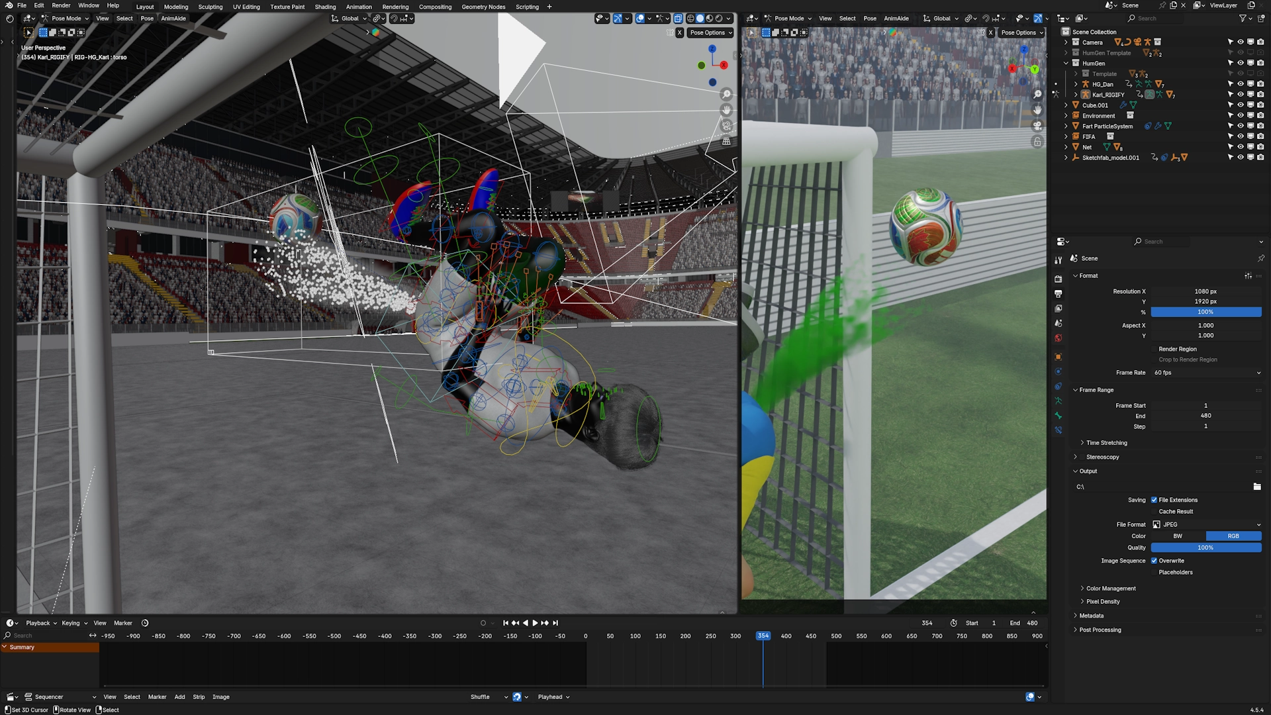Toggle visibility of the FIFA collection
This screenshot has width=1271, height=715.
pos(1241,136)
